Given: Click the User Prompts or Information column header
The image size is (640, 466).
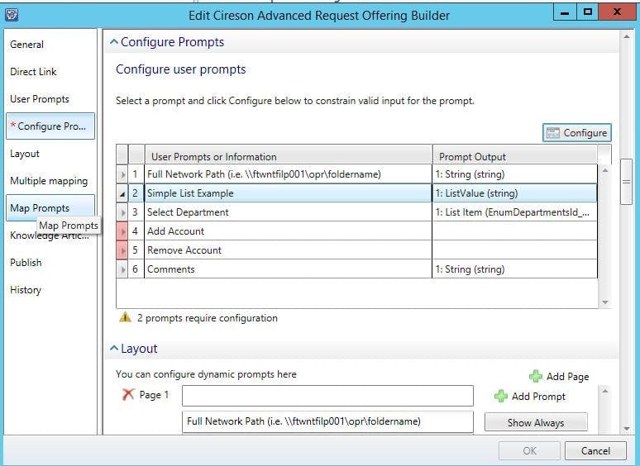Looking at the screenshot, I should 289,156.
